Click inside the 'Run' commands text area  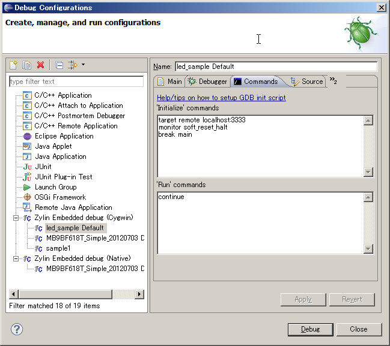click(x=260, y=223)
